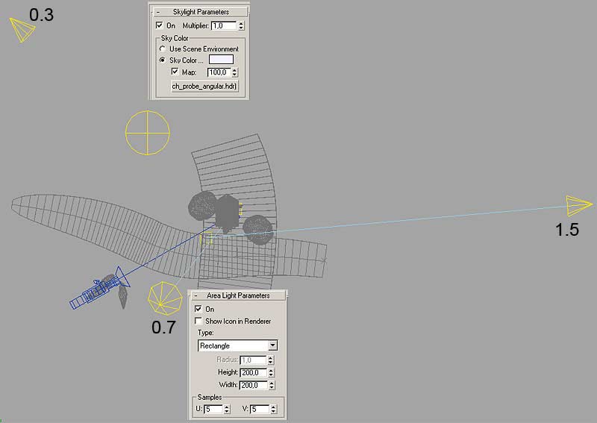Screen dimensions: 597x423
Task: Select the blue camera object in viewport
Action: click(x=97, y=291)
